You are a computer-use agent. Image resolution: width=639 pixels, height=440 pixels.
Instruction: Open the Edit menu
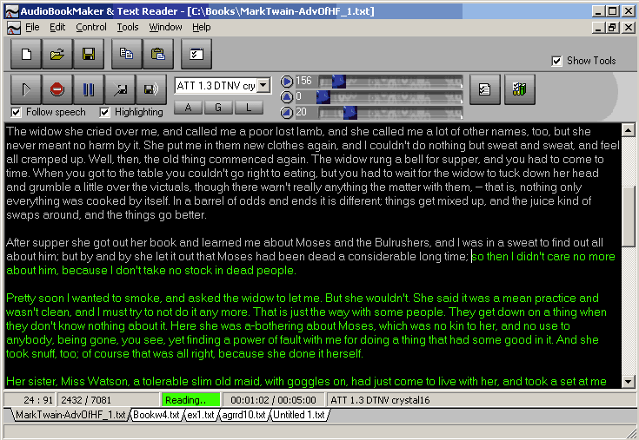tap(57, 27)
